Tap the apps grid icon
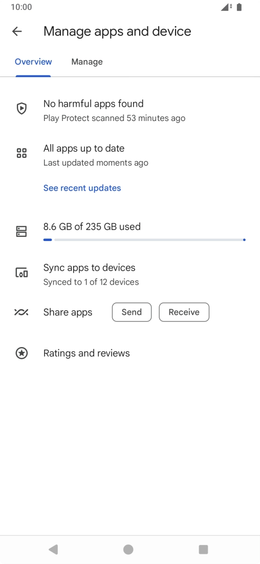 [x=21, y=153]
